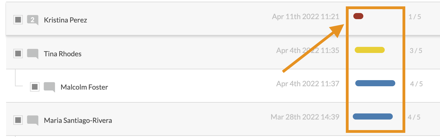Click Malcolm Foster's blue rating bar

(375, 83)
